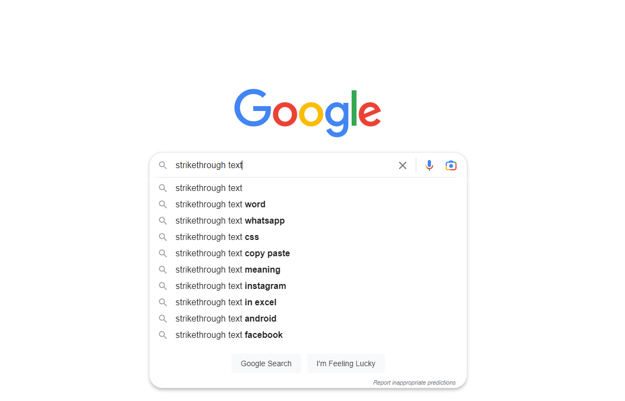Start voice search with microphone icon

coord(429,165)
